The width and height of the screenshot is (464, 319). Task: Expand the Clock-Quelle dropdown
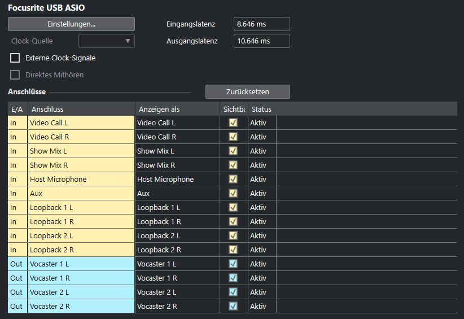click(x=107, y=41)
